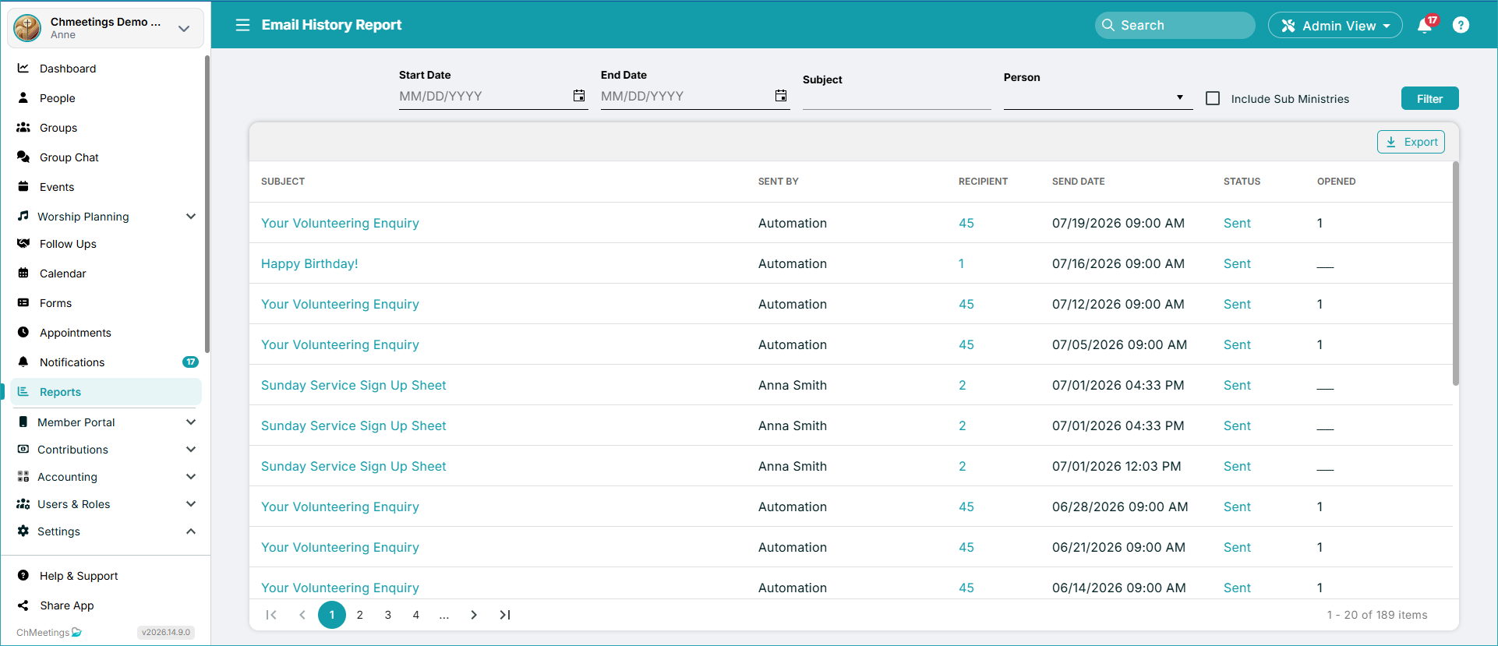Open Your Volunteering Enquiry sent 07/19/2026
Image resolution: width=1498 pixels, height=646 pixels.
[340, 223]
